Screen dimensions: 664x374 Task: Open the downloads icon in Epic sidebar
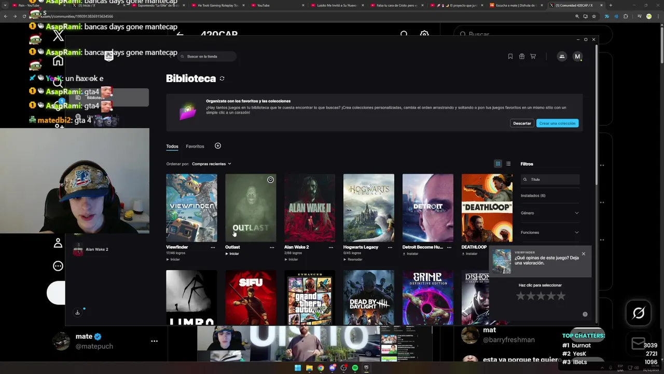click(77, 312)
